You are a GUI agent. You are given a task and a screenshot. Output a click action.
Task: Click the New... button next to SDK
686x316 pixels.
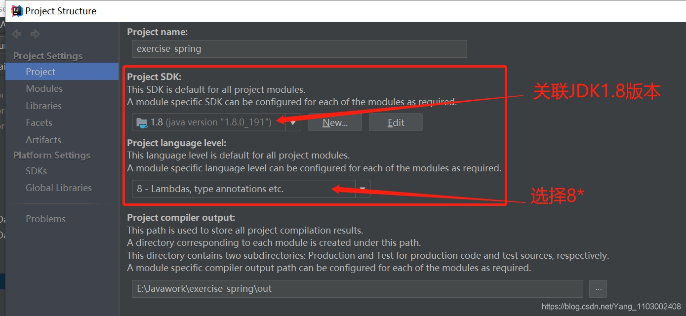(x=335, y=122)
